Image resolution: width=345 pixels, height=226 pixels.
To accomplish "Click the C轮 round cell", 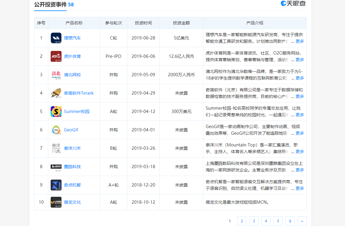I will [x=113, y=38].
